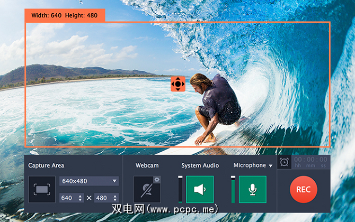355x222 pixels.
Task: Click the recording timer display
Action: click(311, 162)
